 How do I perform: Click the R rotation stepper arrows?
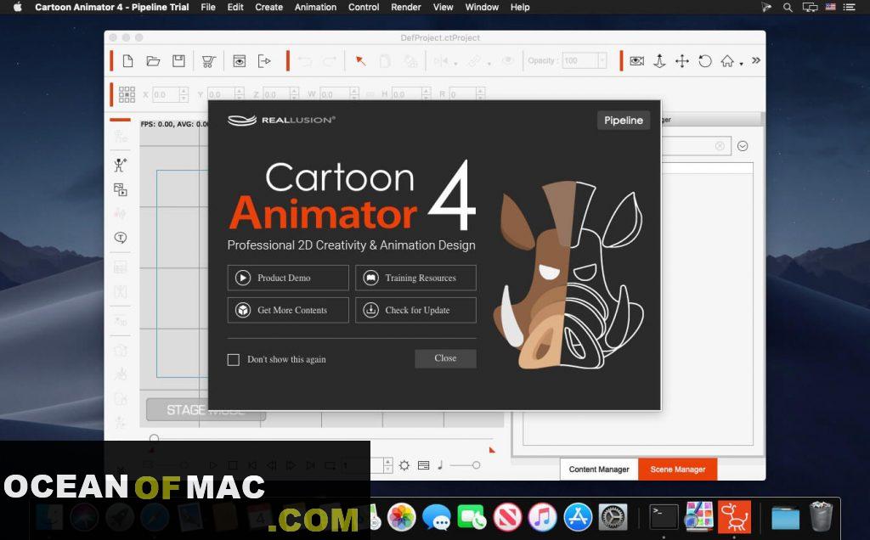pyautogui.click(x=481, y=94)
